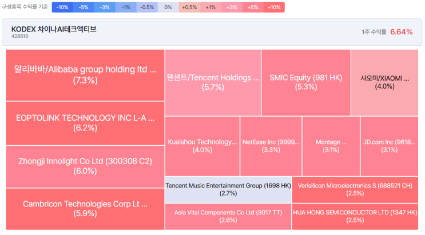Select the HUA HONG SEMICONDUCTOR LTD tile
This screenshot has width=425, height=235.
pyautogui.click(x=355, y=217)
